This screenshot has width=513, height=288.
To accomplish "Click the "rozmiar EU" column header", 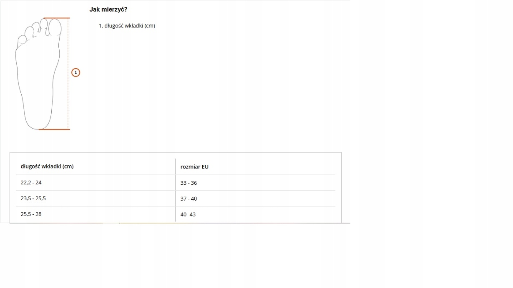I will click(194, 167).
